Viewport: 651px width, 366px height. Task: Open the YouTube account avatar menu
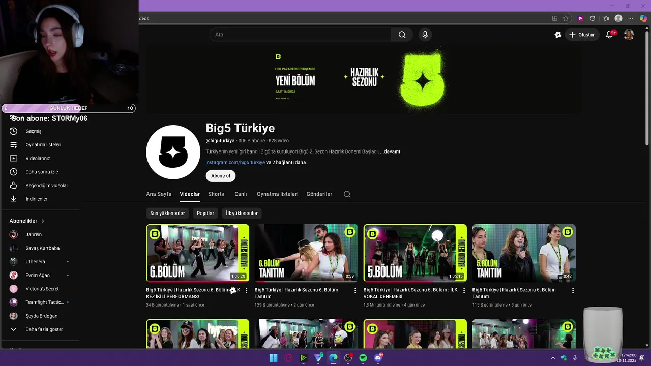pos(629,35)
